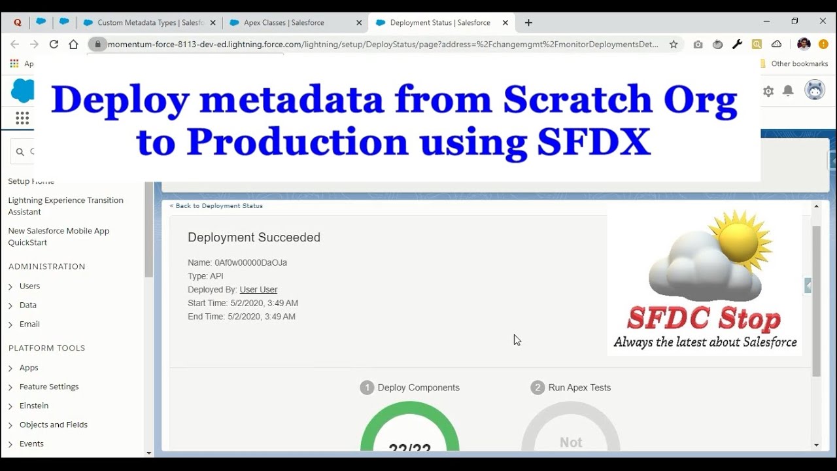Image resolution: width=837 pixels, height=471 pixels.
Task: Click the Deployment Succeeded heading
Action: 254,237
